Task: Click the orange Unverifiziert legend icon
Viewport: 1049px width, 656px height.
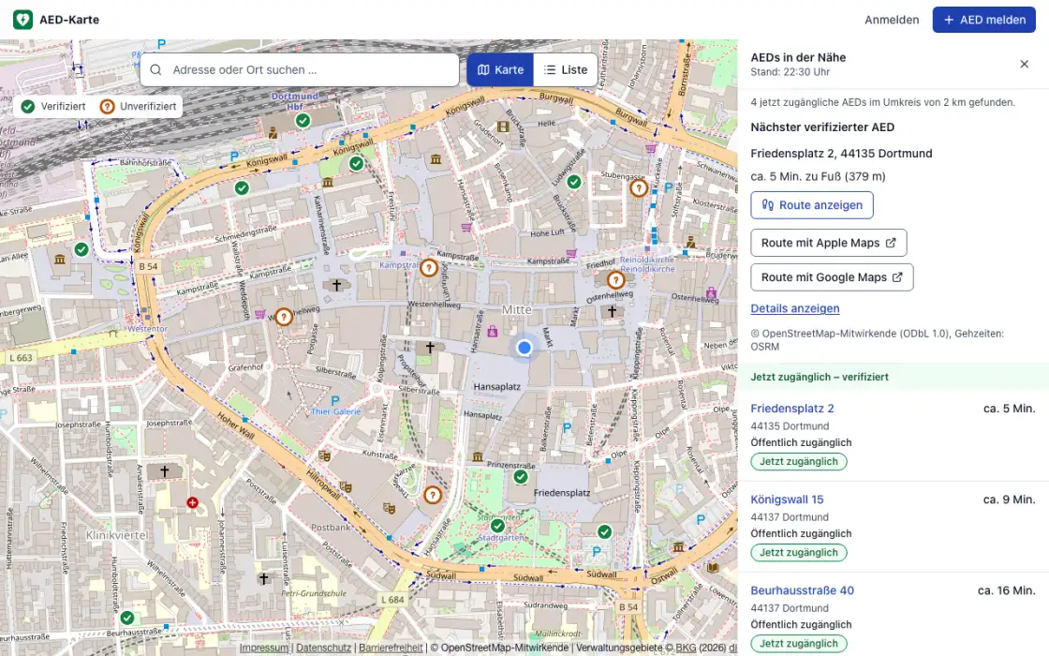Action: [x=107, y=107]
